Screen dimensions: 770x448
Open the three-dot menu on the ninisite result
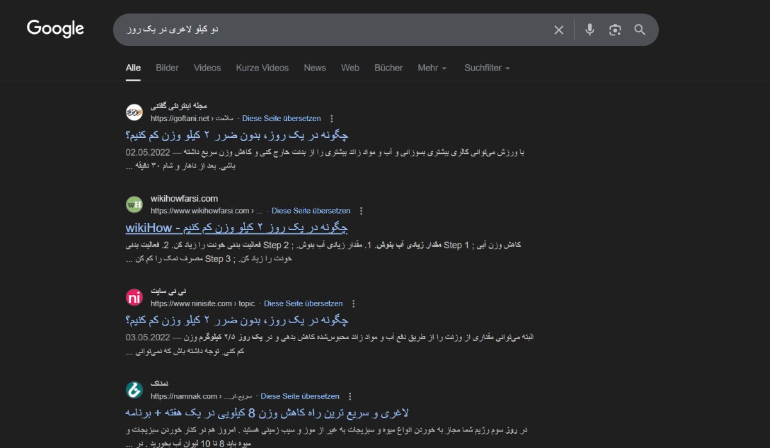tap(354, 303)
